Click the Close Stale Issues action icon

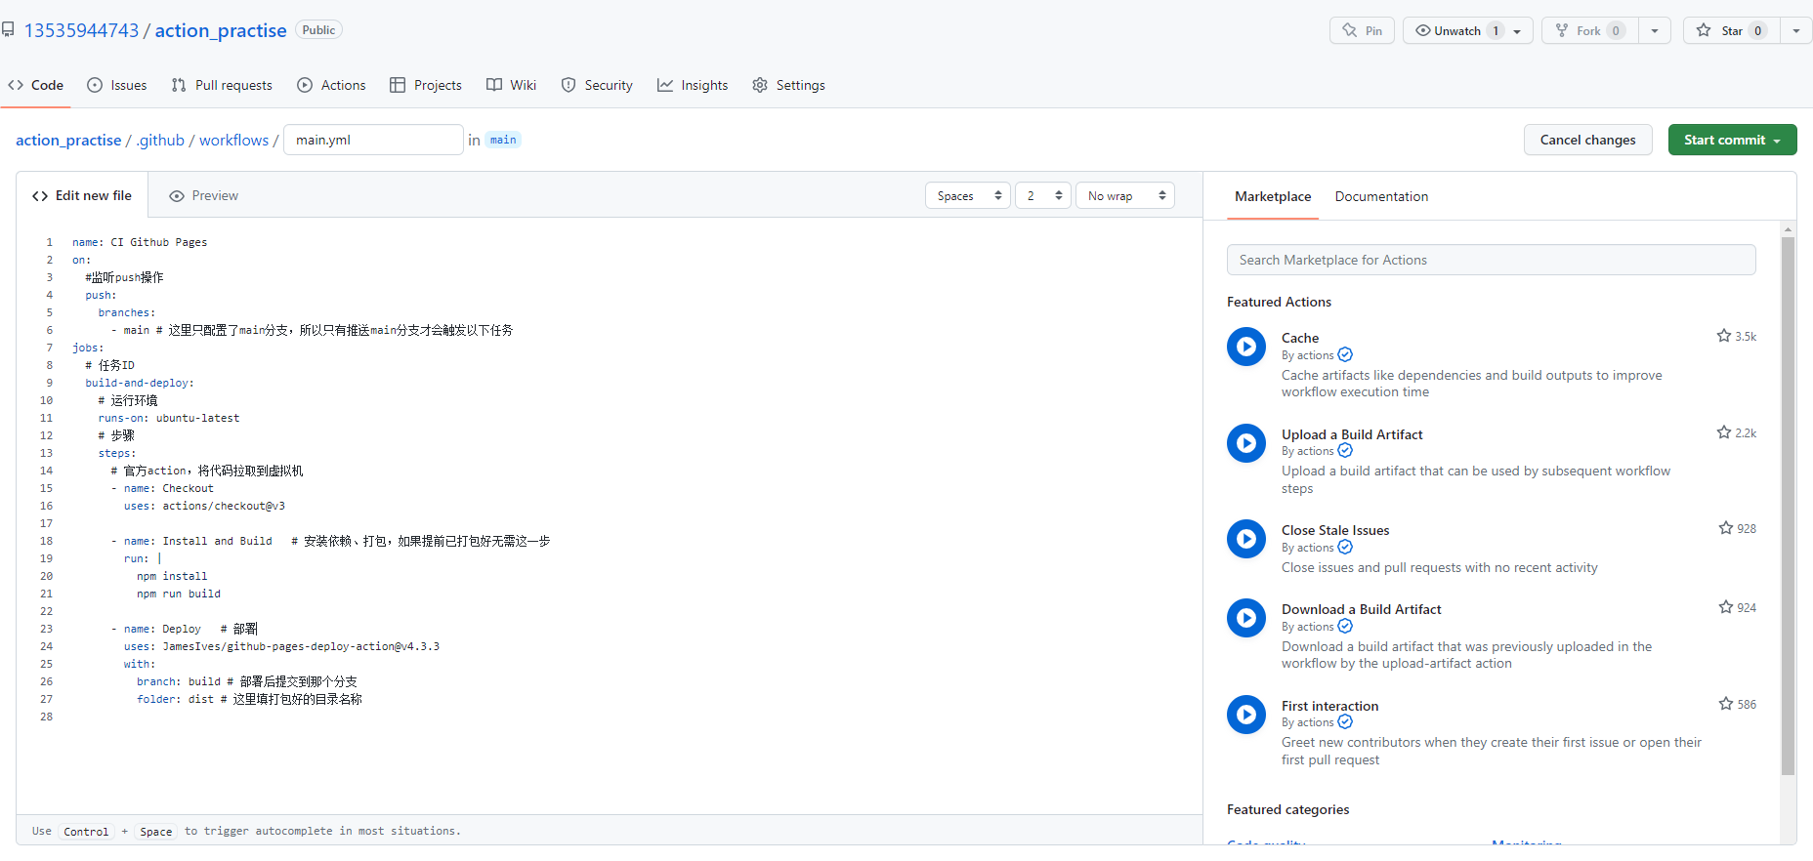(1245, 539)
